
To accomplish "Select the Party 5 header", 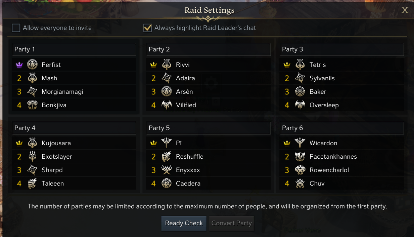I will 208,128.
